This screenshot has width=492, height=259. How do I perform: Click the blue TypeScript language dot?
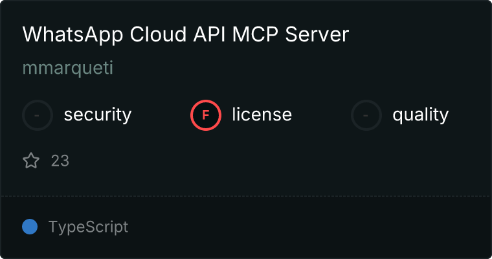[30, 227]
